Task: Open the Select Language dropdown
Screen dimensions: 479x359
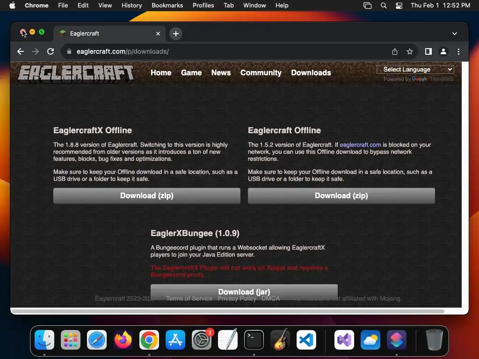Action: coord(415,69)
